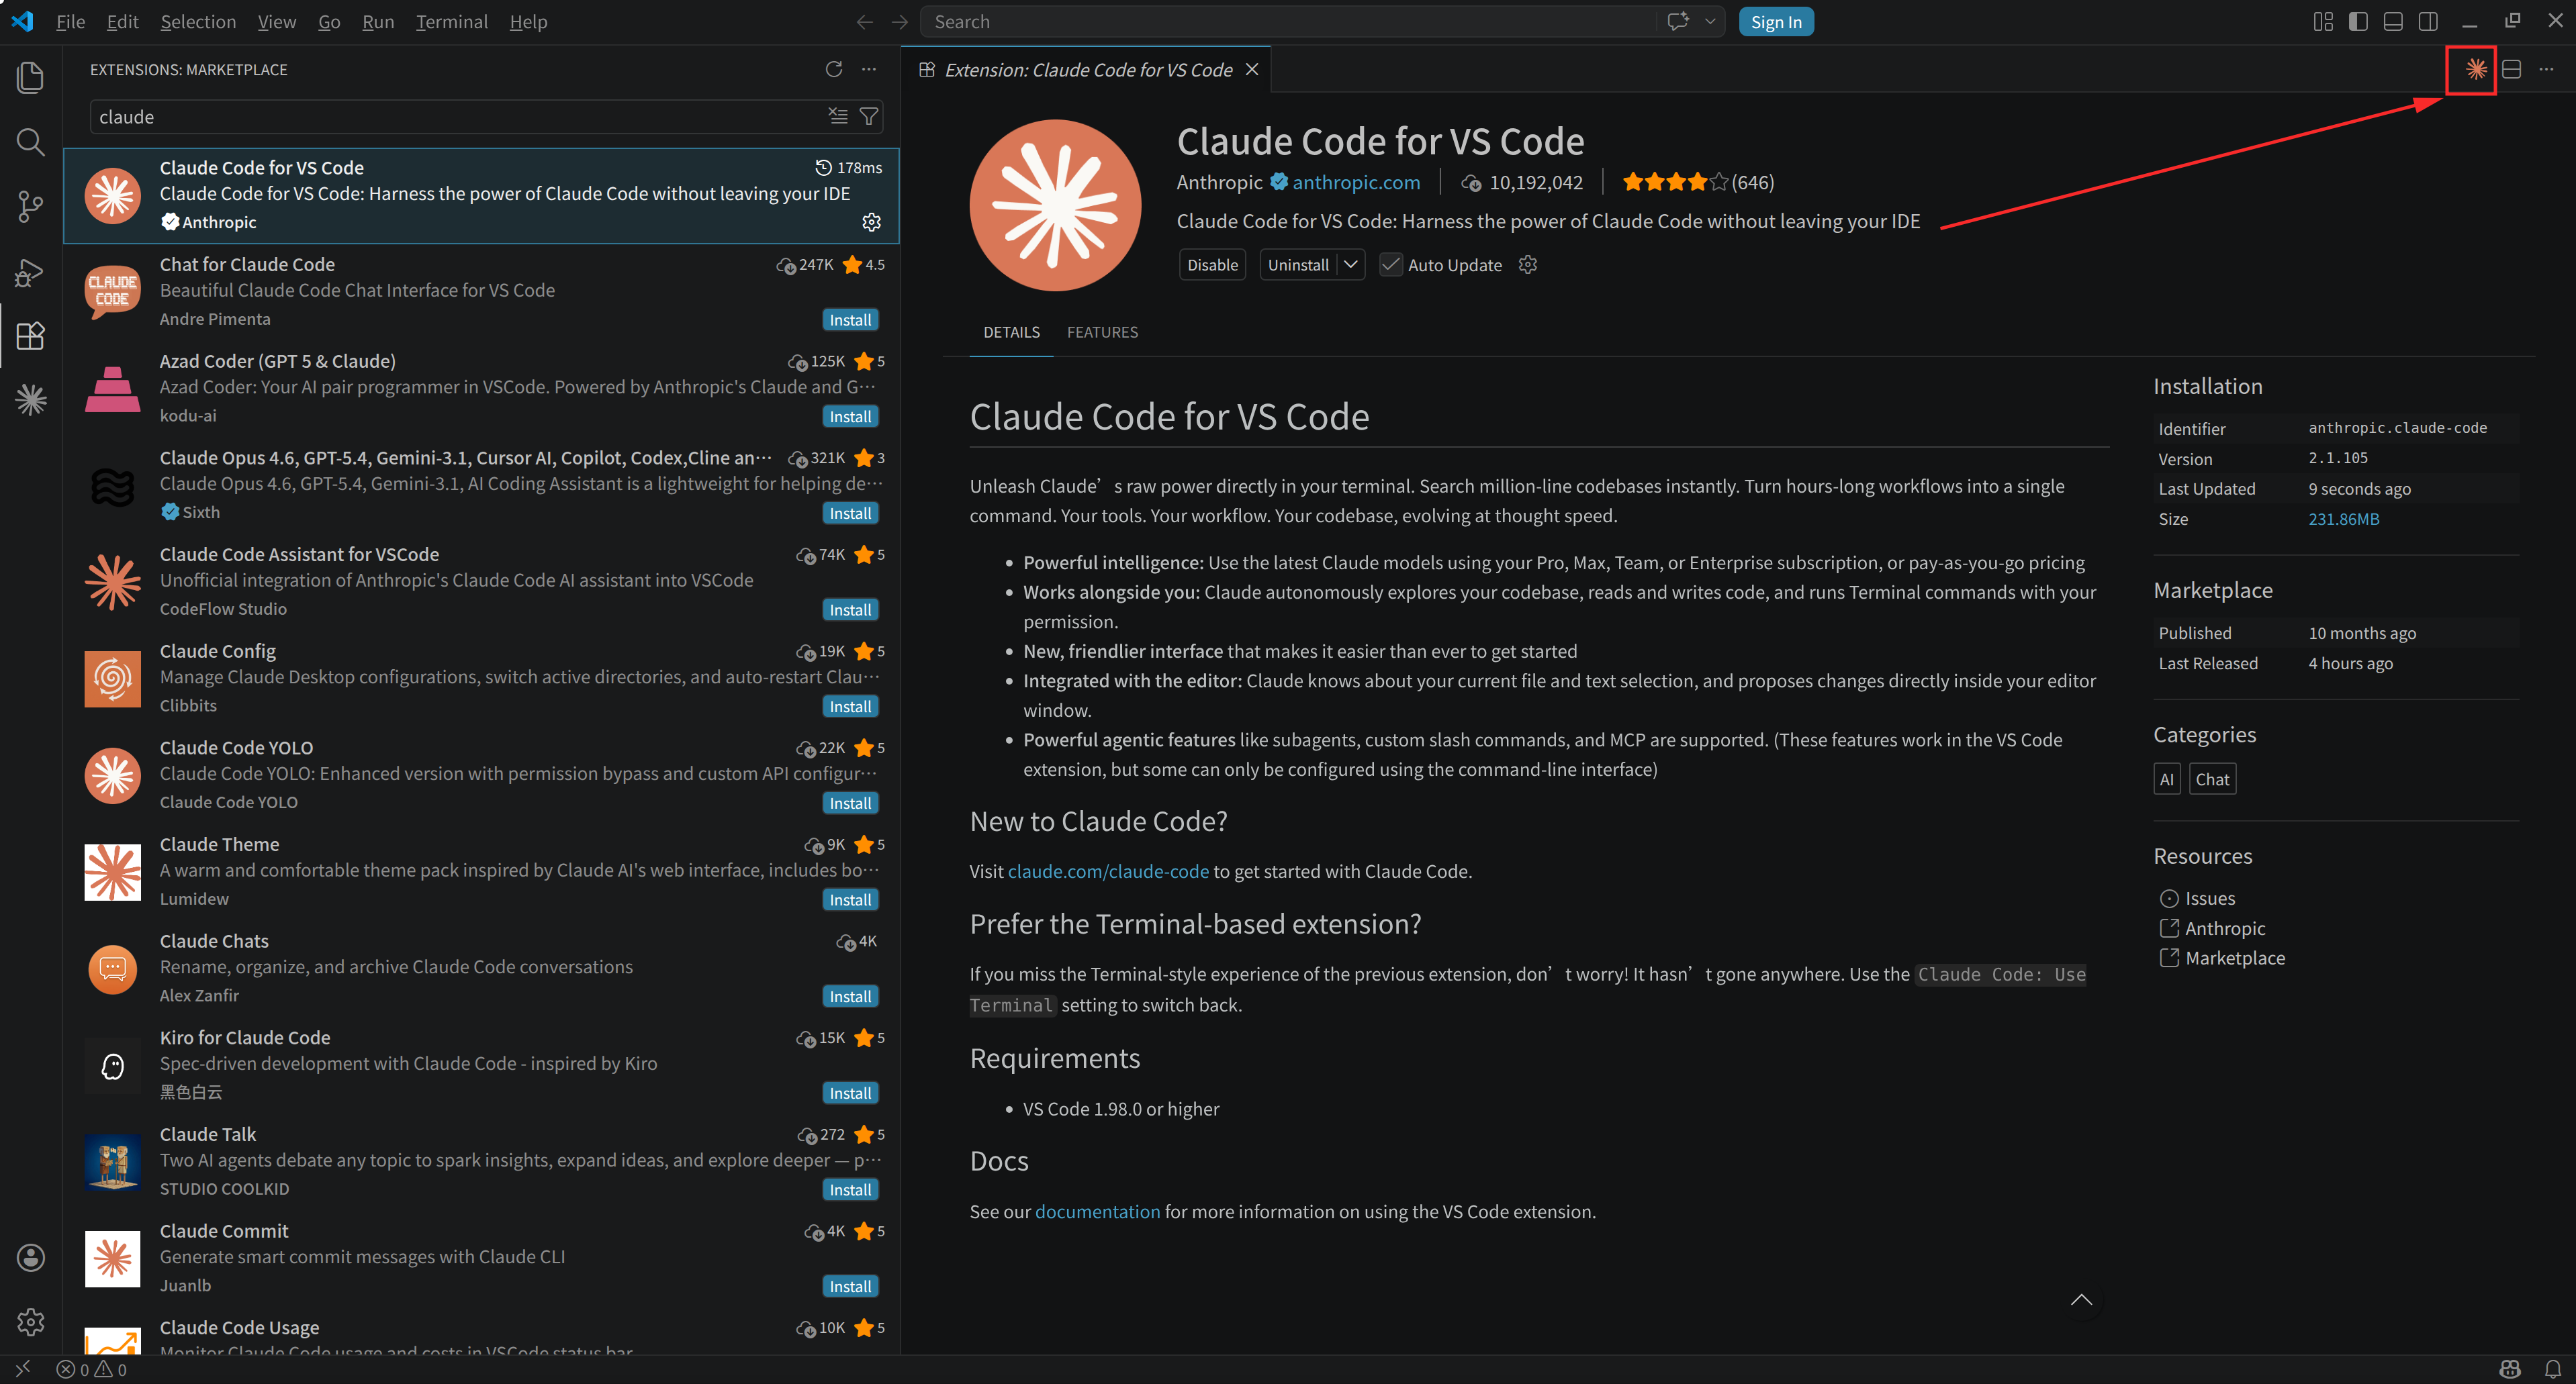Open Copilot chat dropdown arrow in title bar
2576x1384 pixels.
point(1710,22)
